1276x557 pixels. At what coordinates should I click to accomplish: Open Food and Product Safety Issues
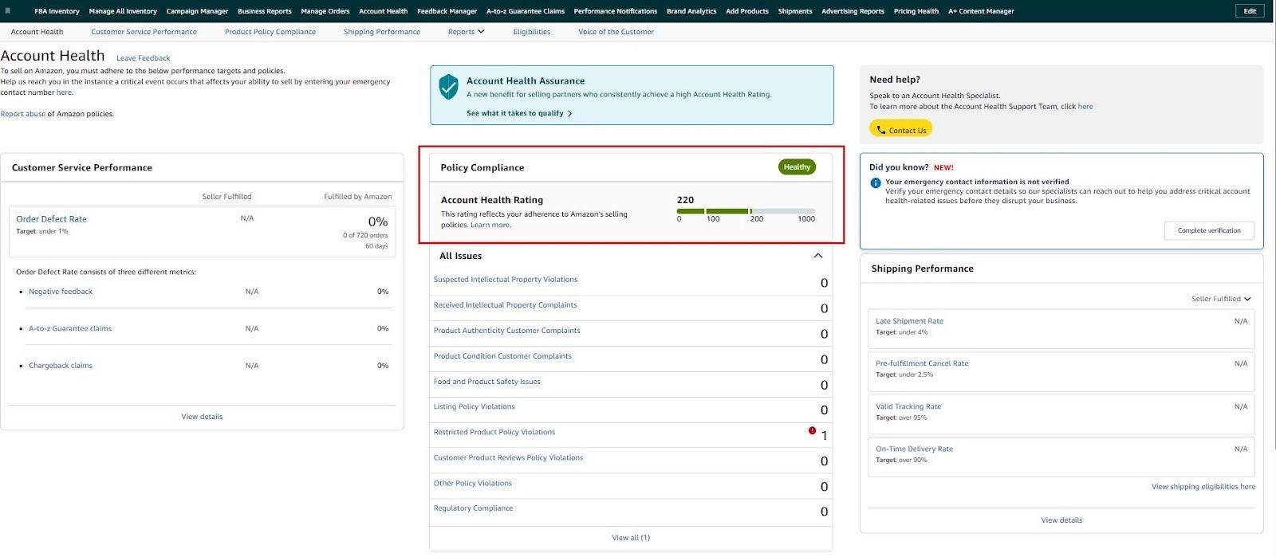[486, 382]
